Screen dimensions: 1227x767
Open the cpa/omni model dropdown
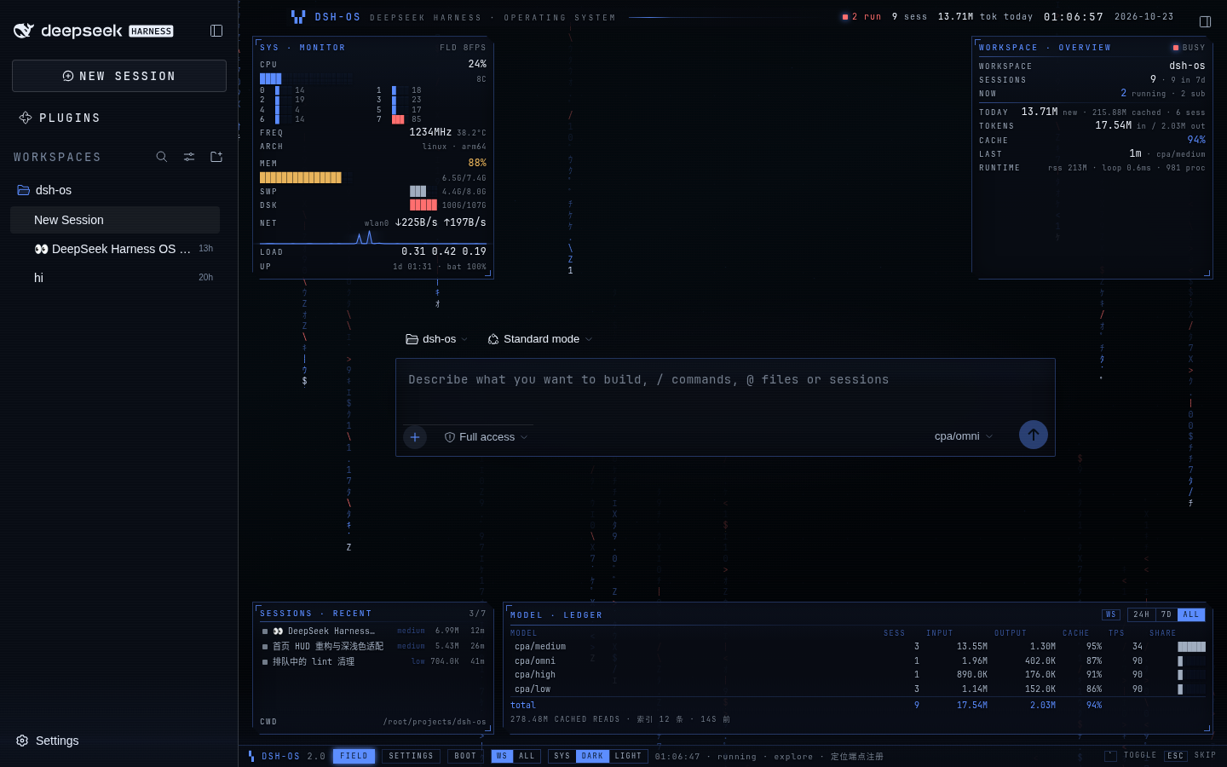[x=964, y=436]
